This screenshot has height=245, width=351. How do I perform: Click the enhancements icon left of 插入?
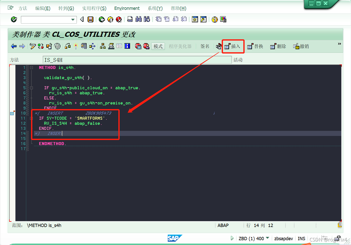pyautogui.click(x=219, y=46)
